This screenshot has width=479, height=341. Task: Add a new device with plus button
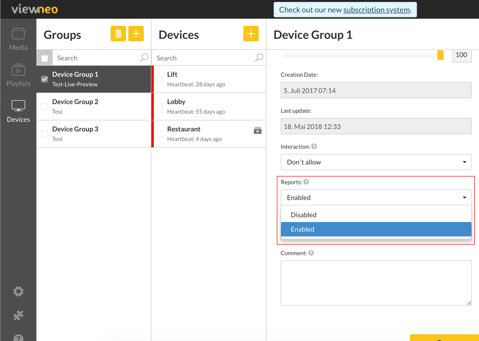251,34
